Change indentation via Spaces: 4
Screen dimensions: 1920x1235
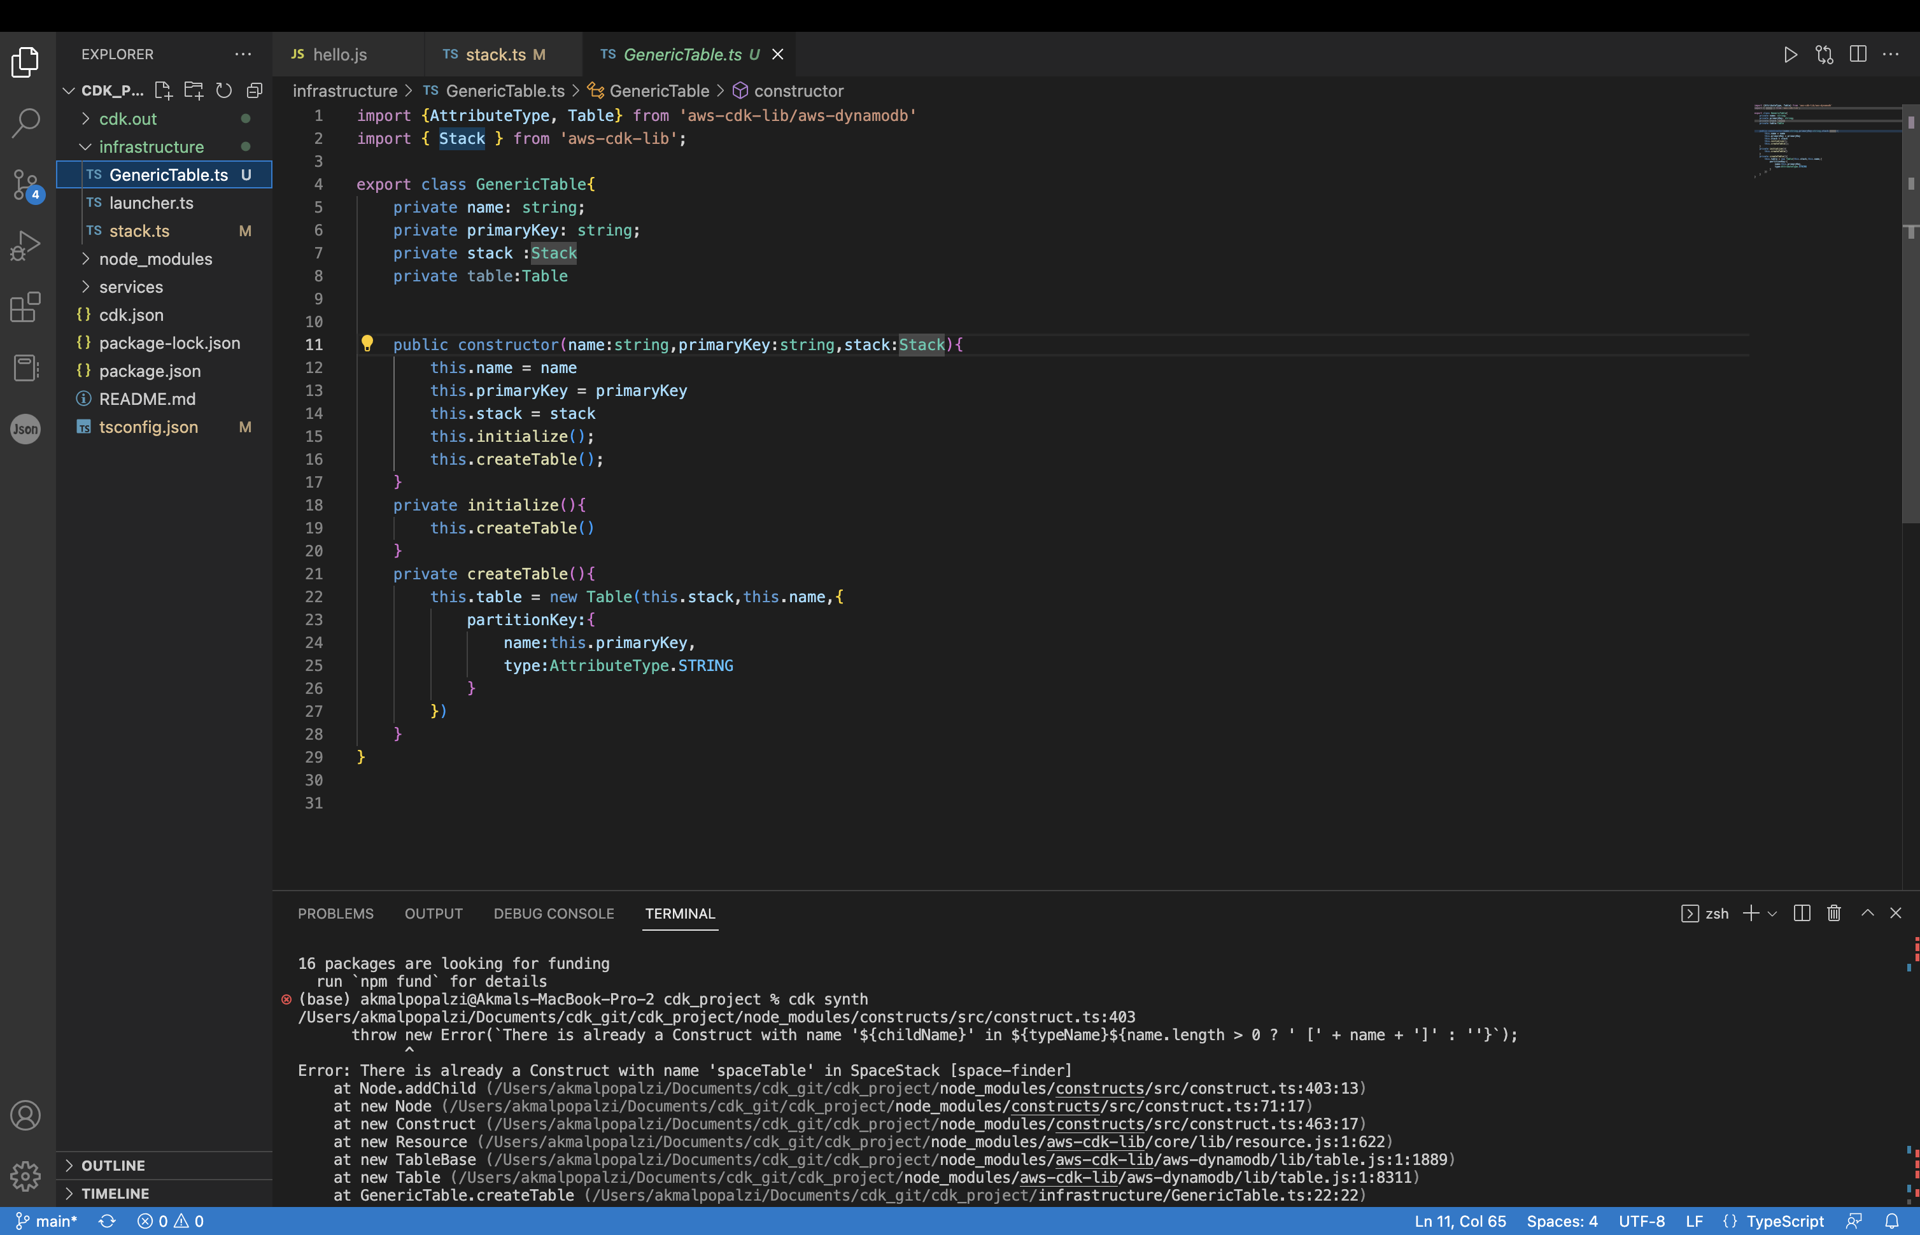(1562, 1220)
